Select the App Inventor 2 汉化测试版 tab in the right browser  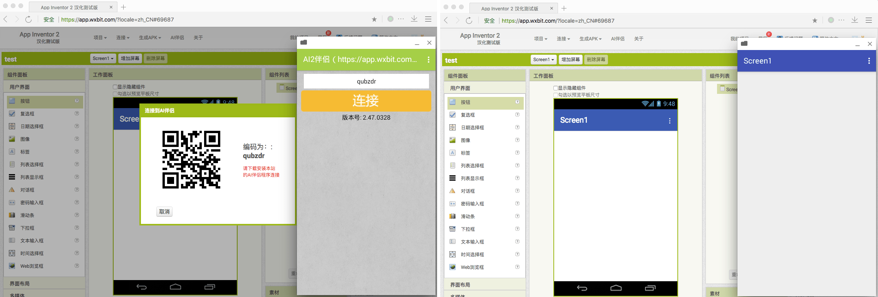coord(513,8)
